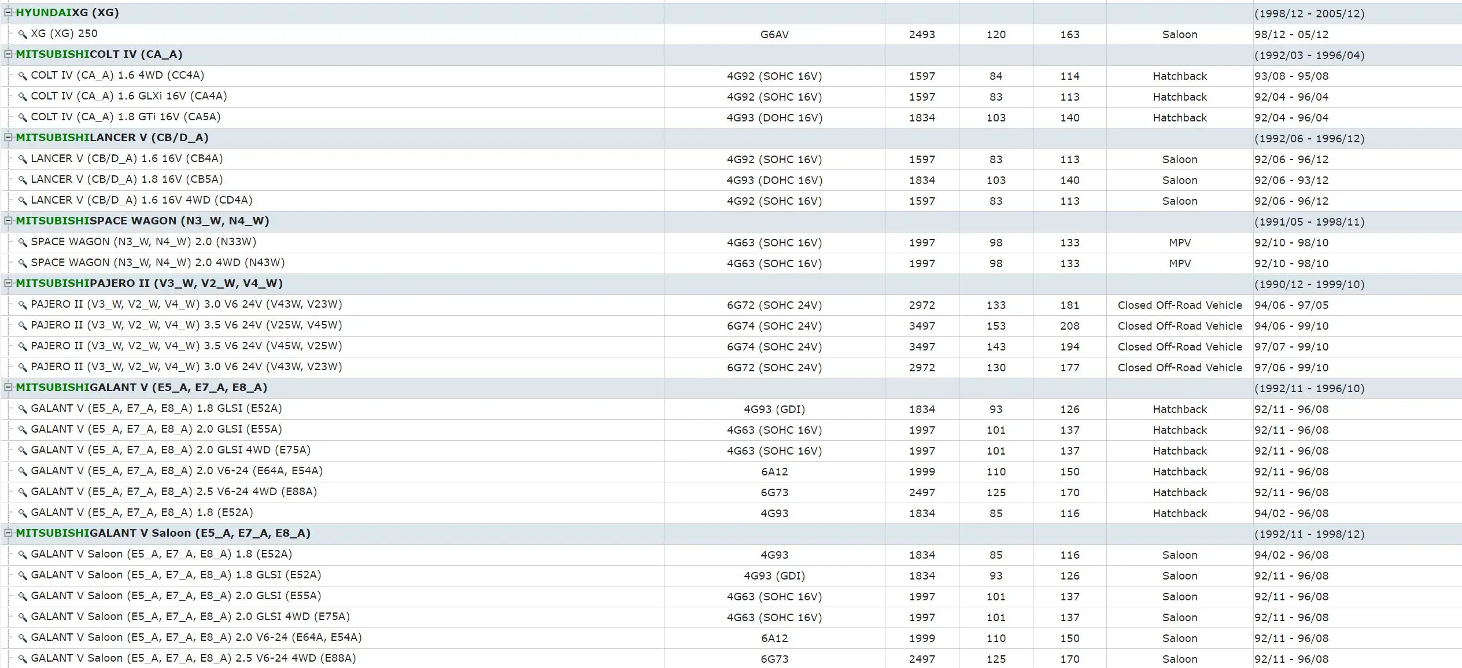The width and height of the screenshot is (1462, 668).
Task: Click magnifier icon beside SPACE WAGON 2.0 (N33W)
Action: pos(23,242)
